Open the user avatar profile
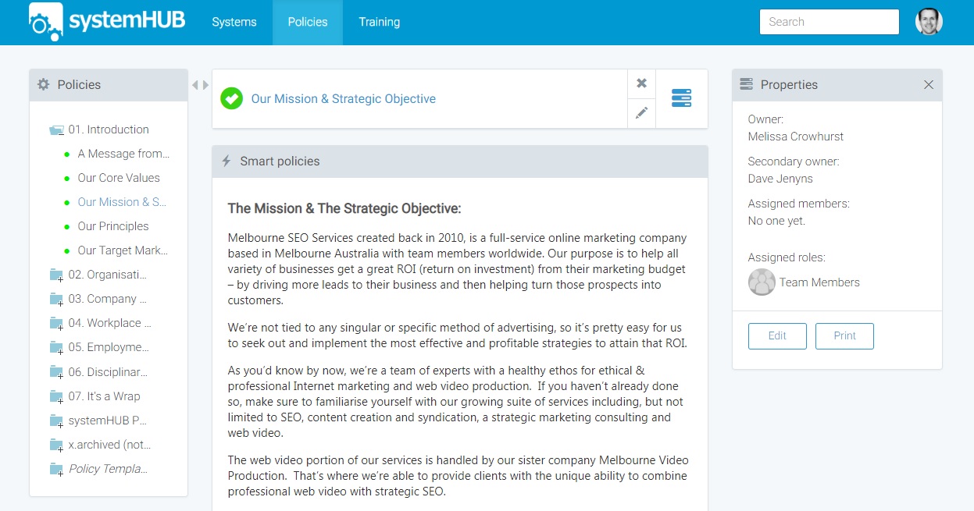Image resolution: width=974 pixels, height=511 pixels. pos(929,22)
